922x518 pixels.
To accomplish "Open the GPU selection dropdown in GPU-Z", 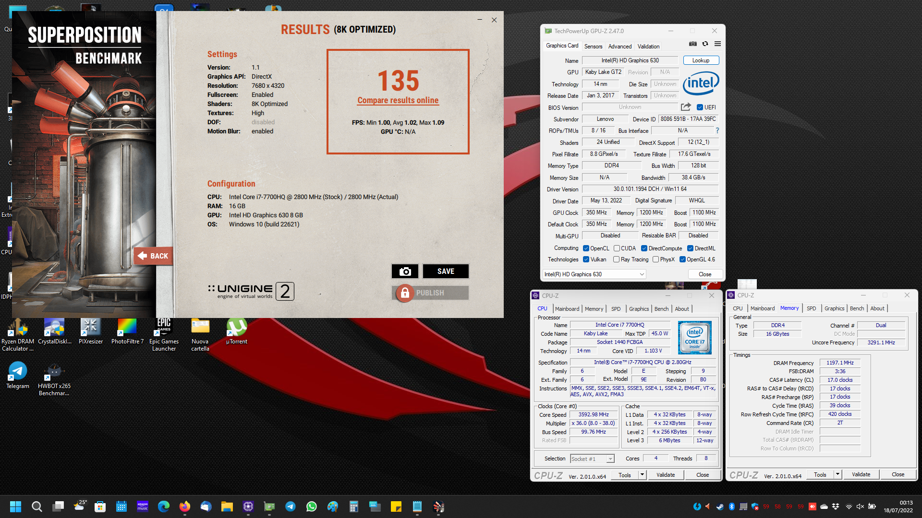I will click(594, 274).
